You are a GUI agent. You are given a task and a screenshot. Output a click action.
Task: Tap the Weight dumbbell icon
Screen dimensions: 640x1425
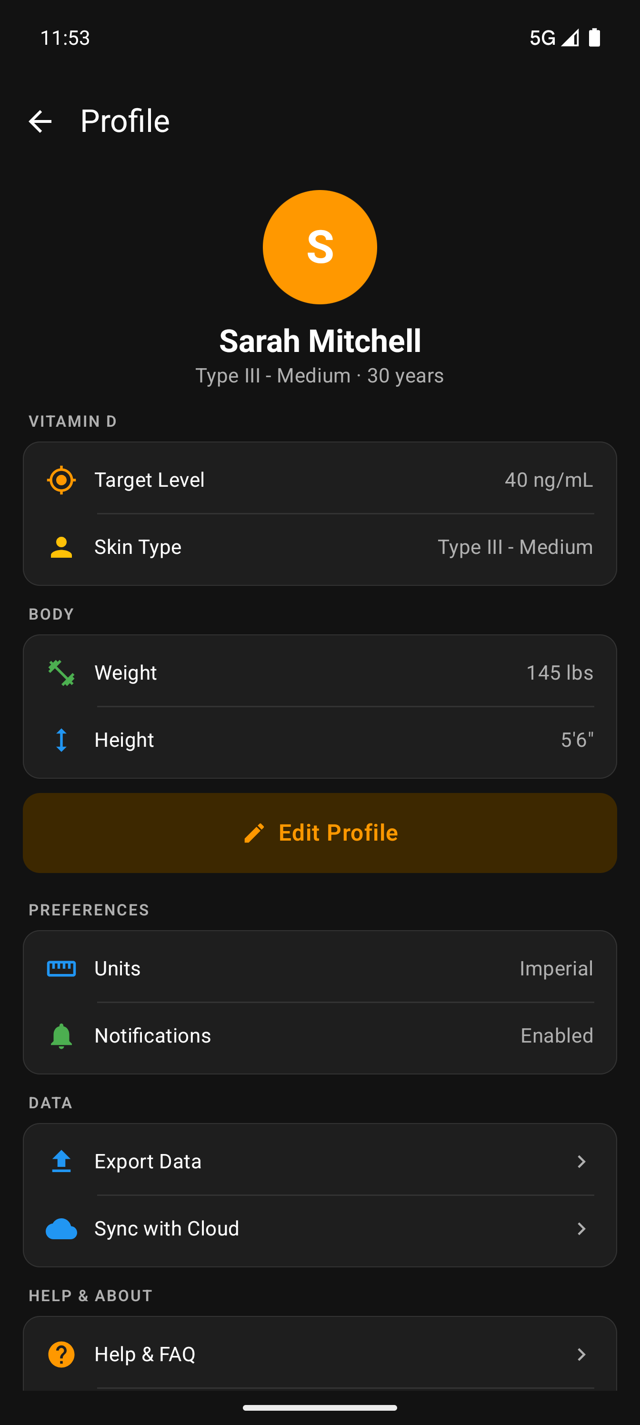point(61,672)
